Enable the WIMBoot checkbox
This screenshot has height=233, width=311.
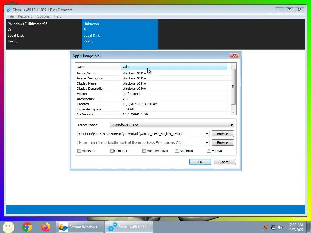(79, 151)
